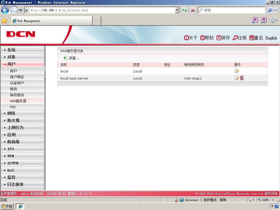The image size is (280, 210).
Task: Click the 保存 (Save) button
Action: pyautogui.click(x=223, y=38)
